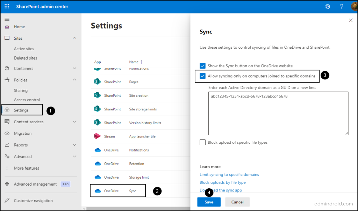The image size is (358, 211).
Task: Open Sharing under Policies
Action: [x=21, y=91]
